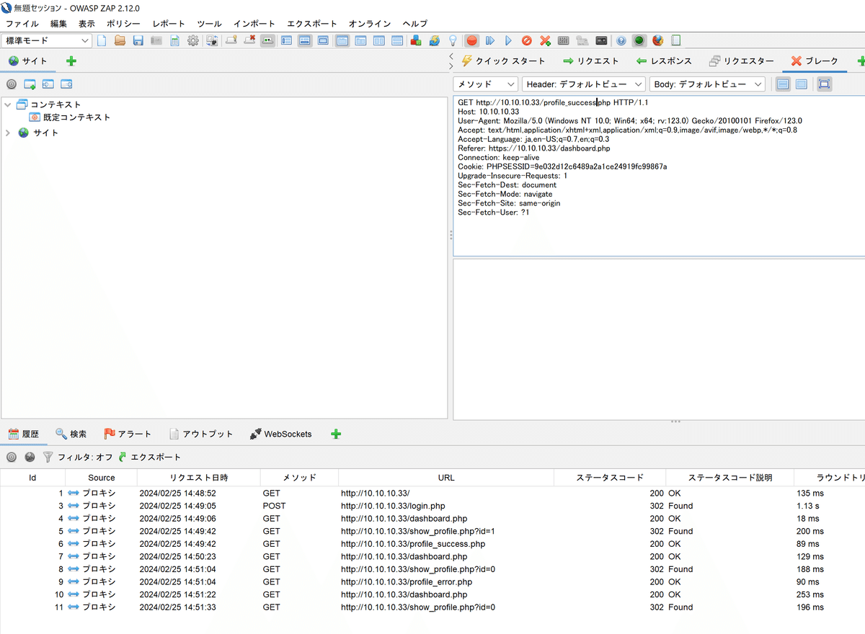Click the Manage Add-ons colored blocks icon

coord(416,41)
